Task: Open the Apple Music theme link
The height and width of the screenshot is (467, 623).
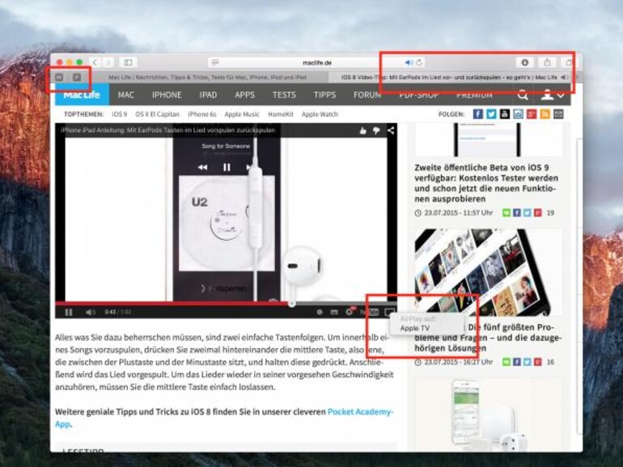Action: click(242, 114)
